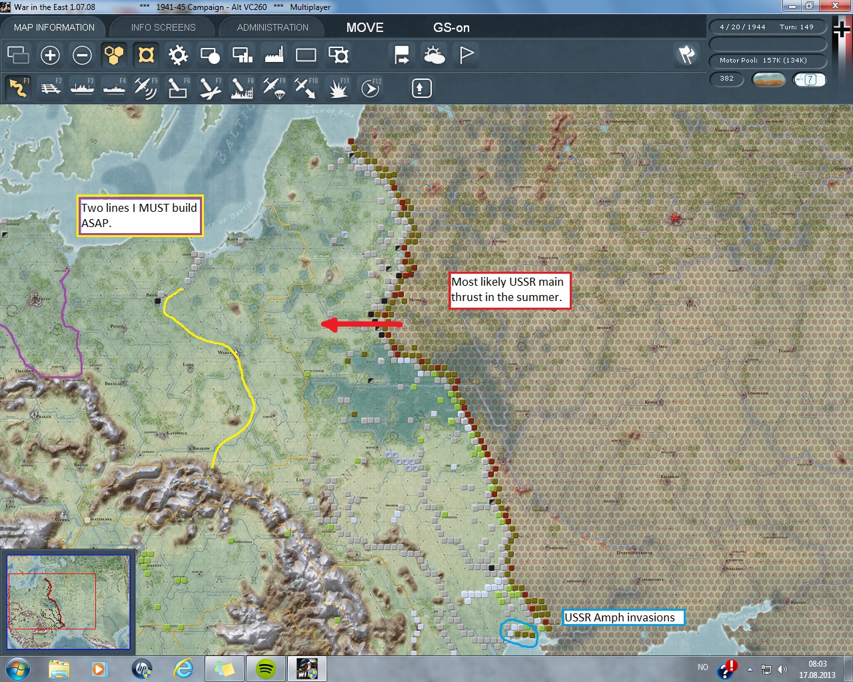The width and height of the screenshot is (853, 682).
Task: Select F9 air transport mode
Action: (x=274, y=88)
